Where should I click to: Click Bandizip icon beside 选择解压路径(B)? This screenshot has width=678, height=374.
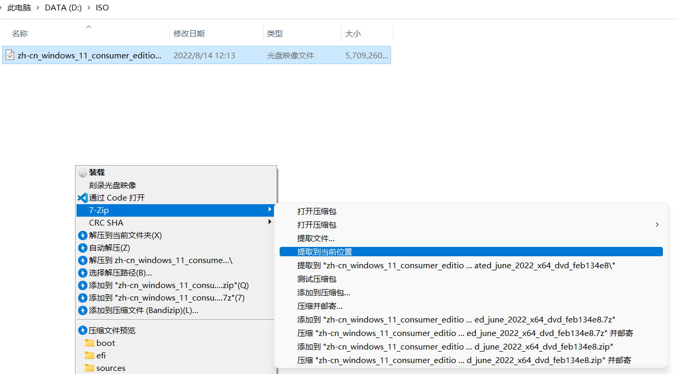click(82, 273)
